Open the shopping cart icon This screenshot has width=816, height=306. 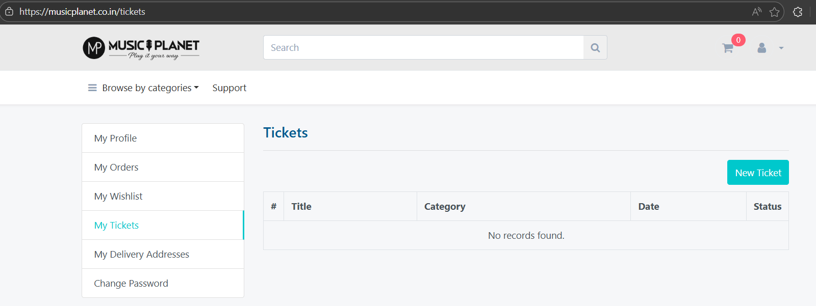[x=728, y=48]
